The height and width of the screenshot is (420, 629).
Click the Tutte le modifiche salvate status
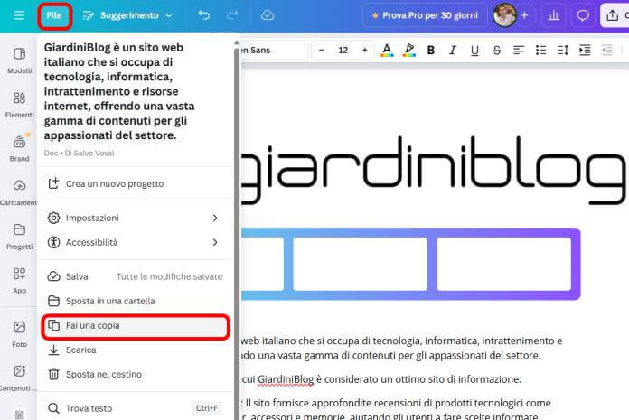point(169,276)
